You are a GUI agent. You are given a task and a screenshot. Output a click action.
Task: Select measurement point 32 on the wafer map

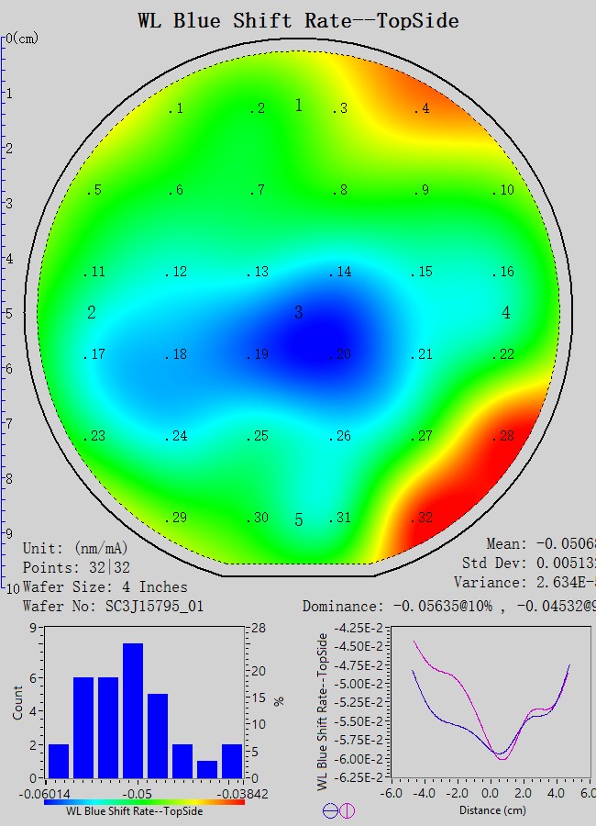click(x=422, y=518)
